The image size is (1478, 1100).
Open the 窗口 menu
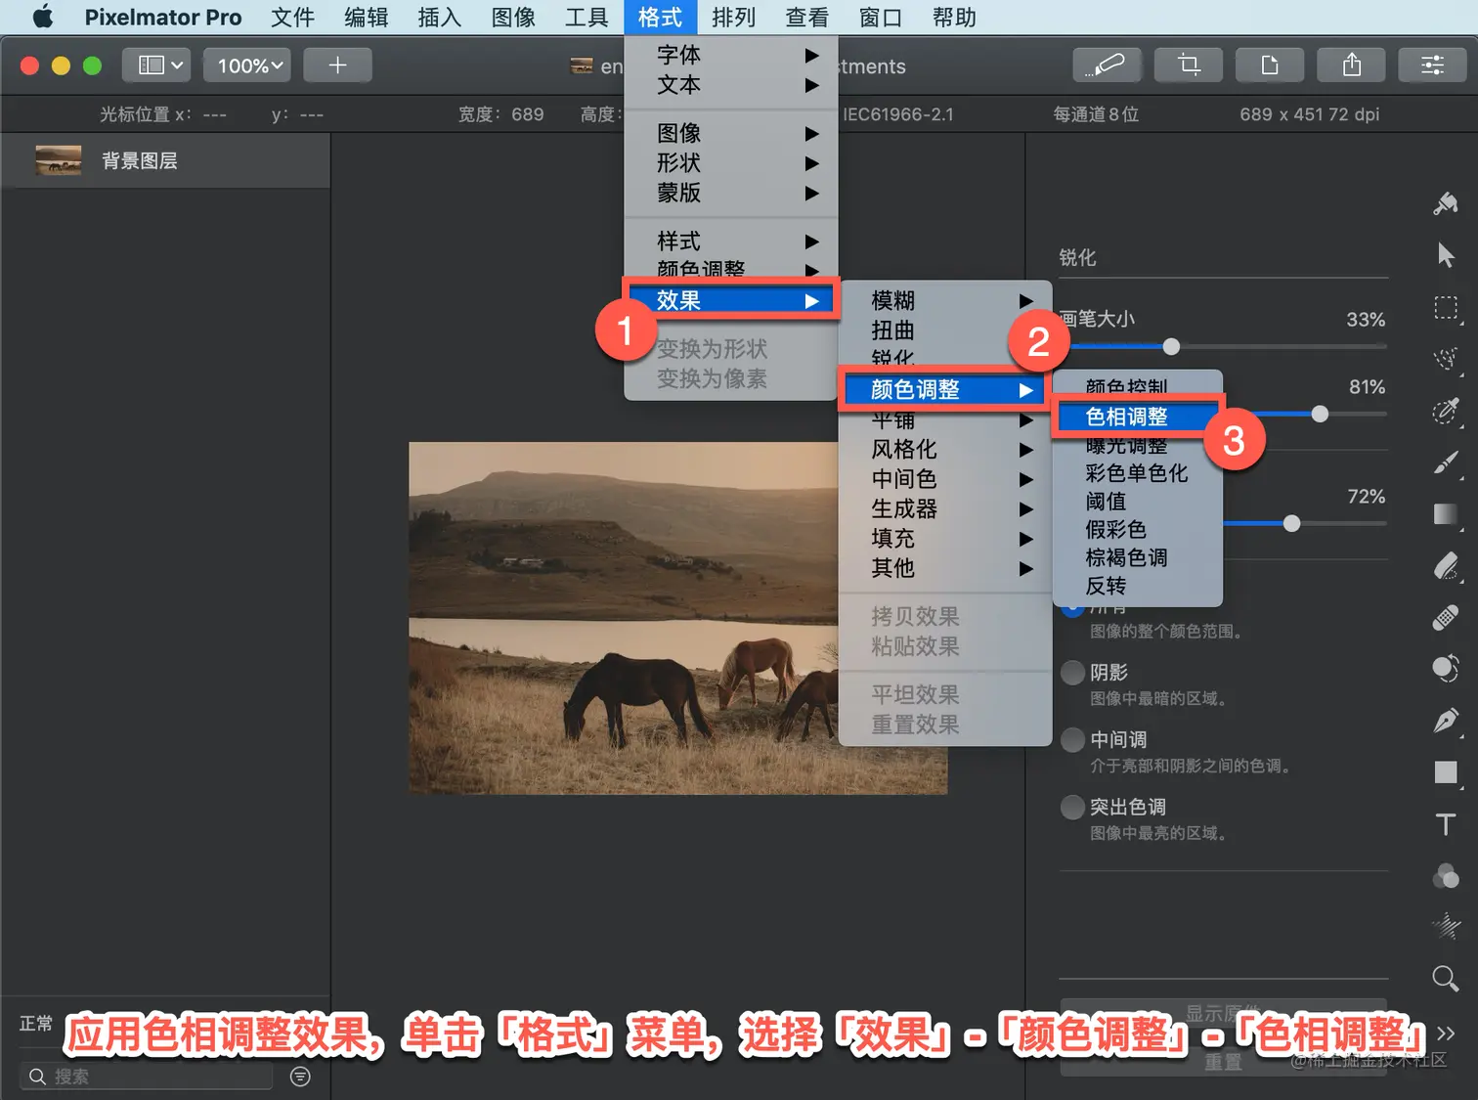coord(881,17)
